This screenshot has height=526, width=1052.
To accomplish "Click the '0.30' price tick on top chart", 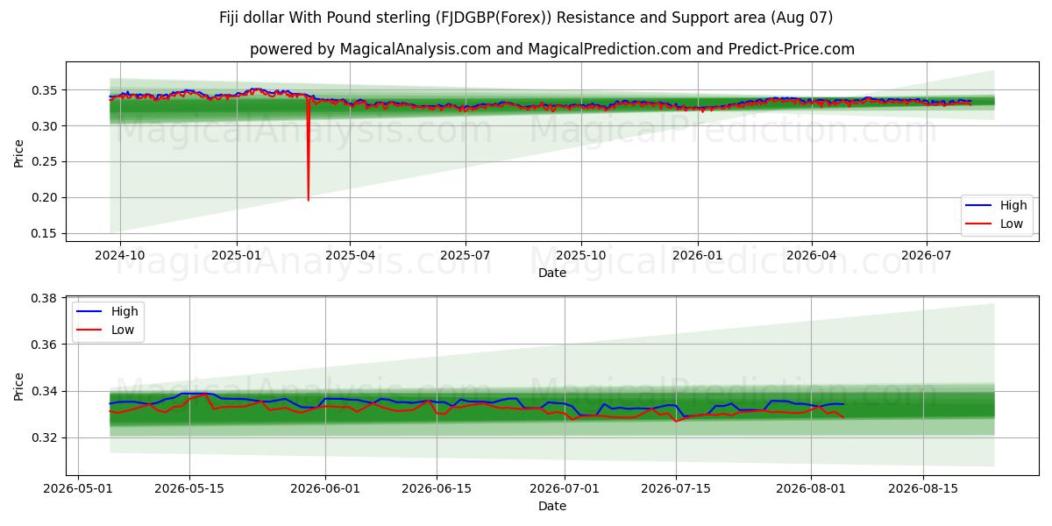I will click(46, 126).
